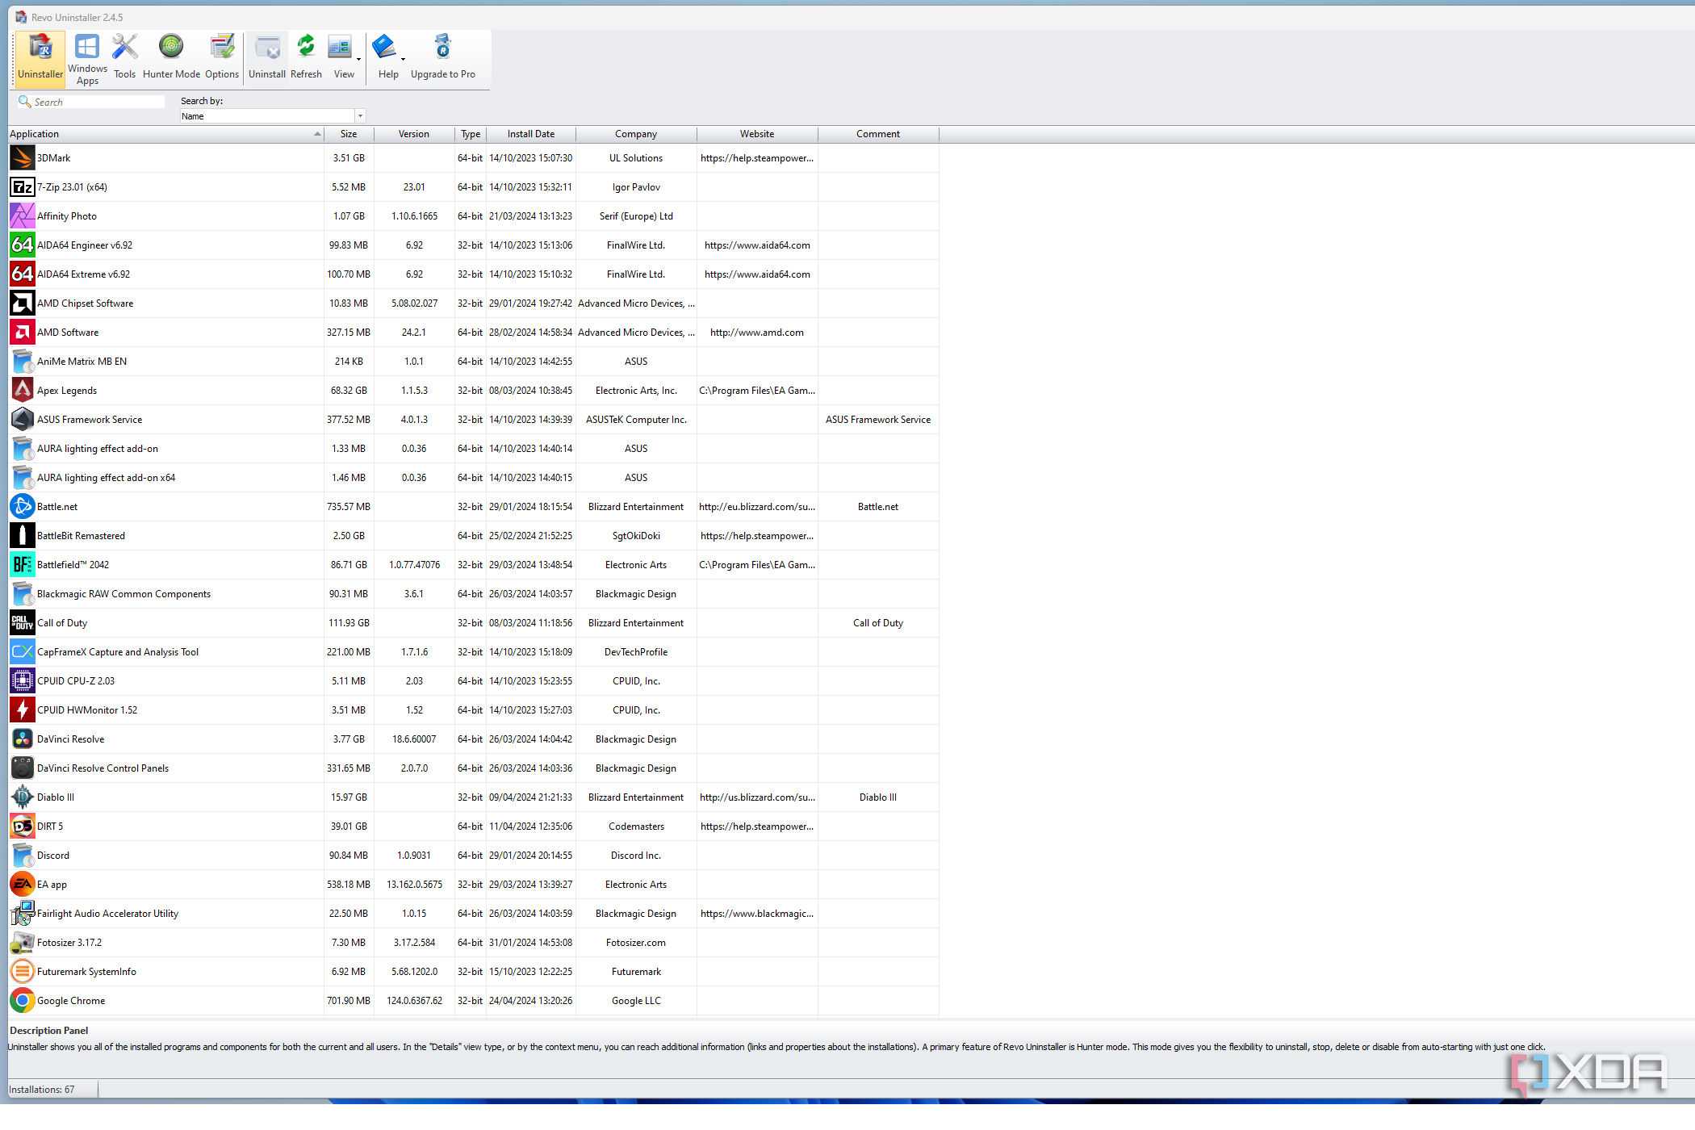
Task: Select the AMD Chipset Software icon
Action: [23, 303]
